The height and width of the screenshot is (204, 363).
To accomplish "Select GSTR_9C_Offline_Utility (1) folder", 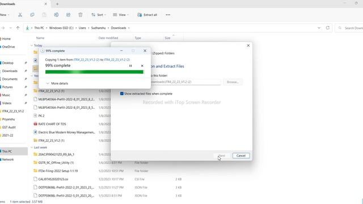I will pyautogui.click(x=56, y=163).
